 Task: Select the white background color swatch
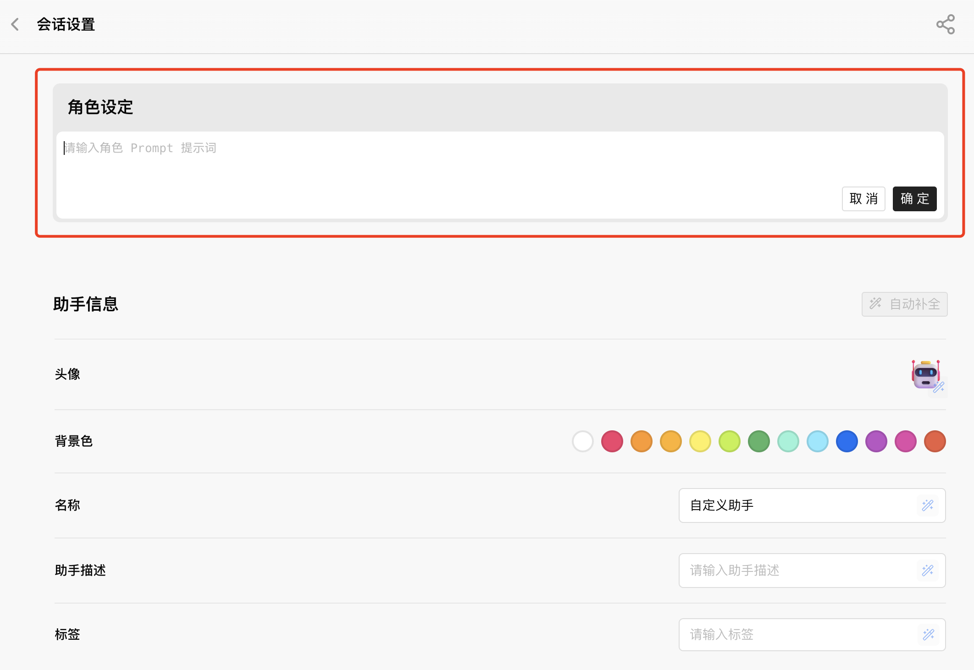[x=583, y=441]
